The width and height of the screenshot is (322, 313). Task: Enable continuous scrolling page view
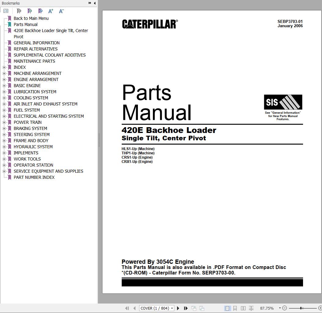235,308
